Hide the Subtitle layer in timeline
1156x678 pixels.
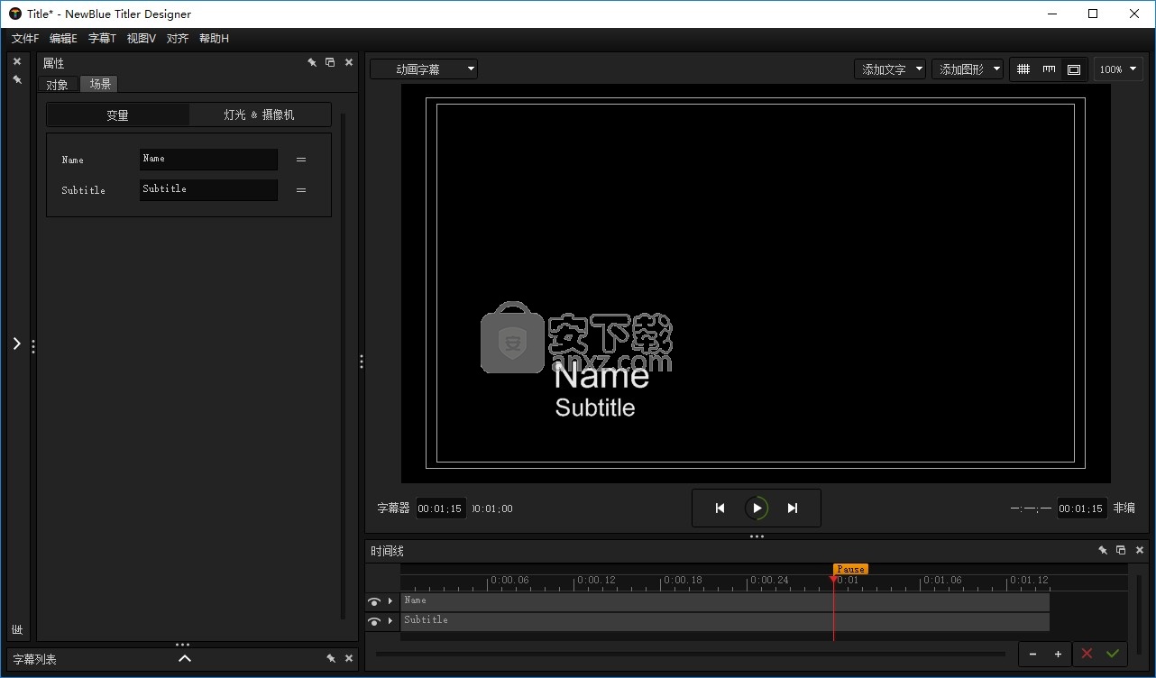pos(373,621)
